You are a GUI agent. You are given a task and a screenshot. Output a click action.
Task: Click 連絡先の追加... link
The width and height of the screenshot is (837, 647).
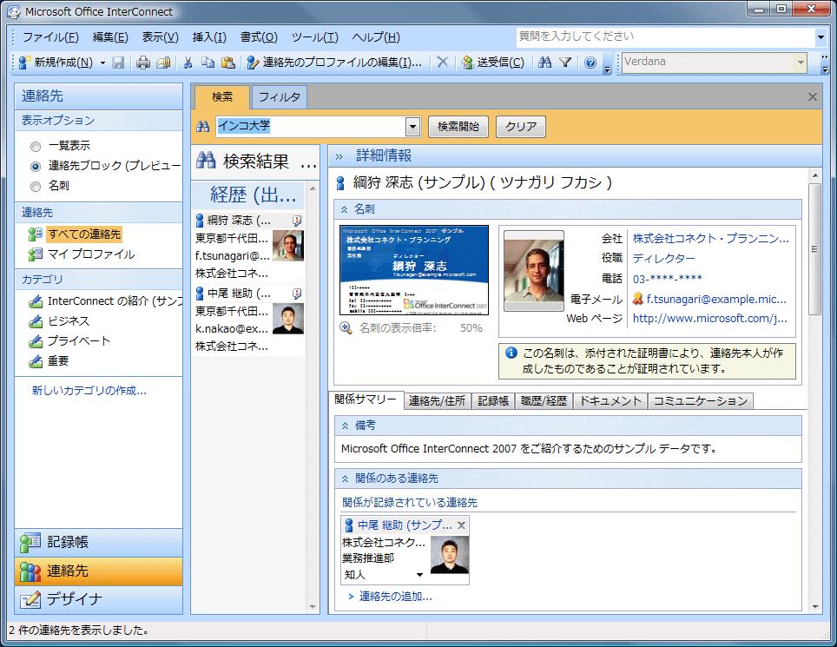(x=396, y=597)
